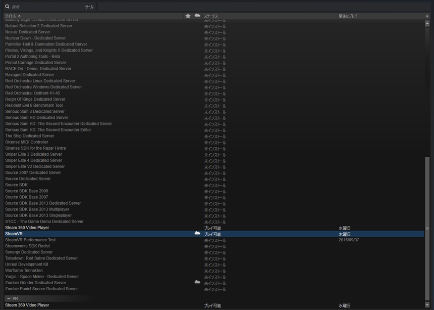Select Source Dedicated Server entry
The width and height of the screenshot is (434, 310).
(28, 179)
